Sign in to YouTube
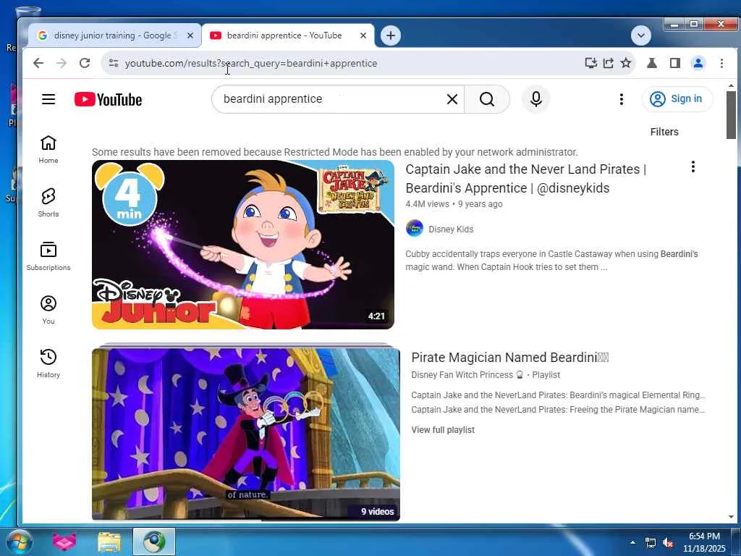The image size is (741, 556). click(x=677, y=98)
